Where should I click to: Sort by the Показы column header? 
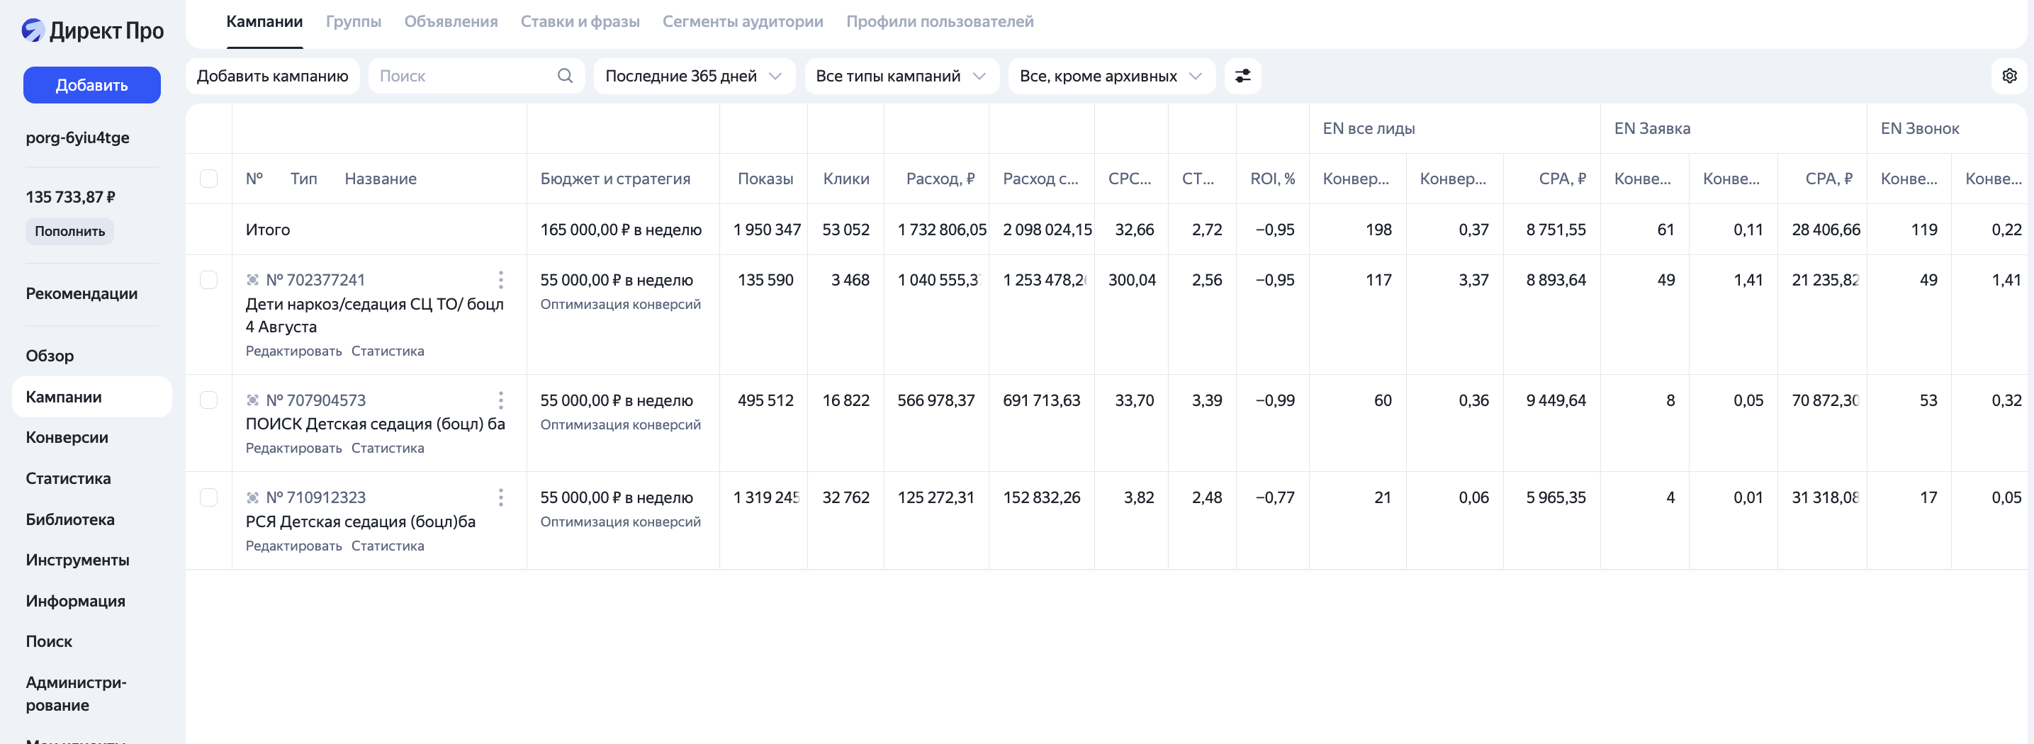(x=765, y=179)
